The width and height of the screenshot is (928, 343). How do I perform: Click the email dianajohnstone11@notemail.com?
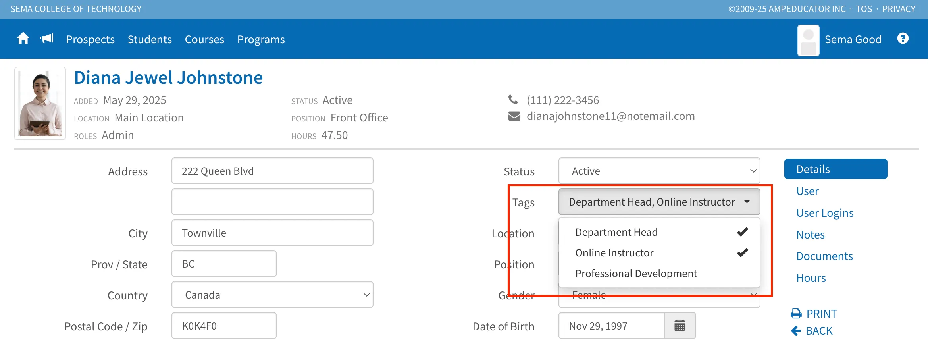tap(610, 116)
